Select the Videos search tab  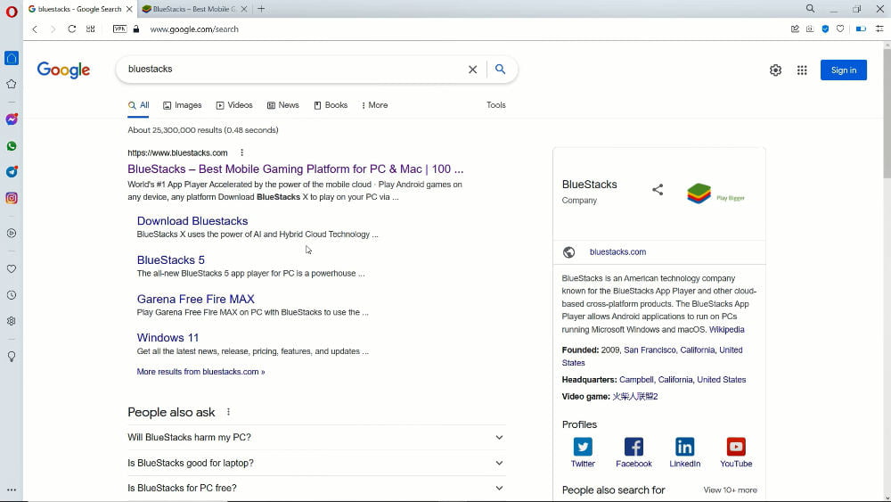[x=234, y=105]
